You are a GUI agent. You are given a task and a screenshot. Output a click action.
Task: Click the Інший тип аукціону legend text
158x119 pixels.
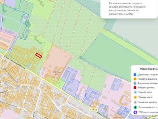(148, 102)
